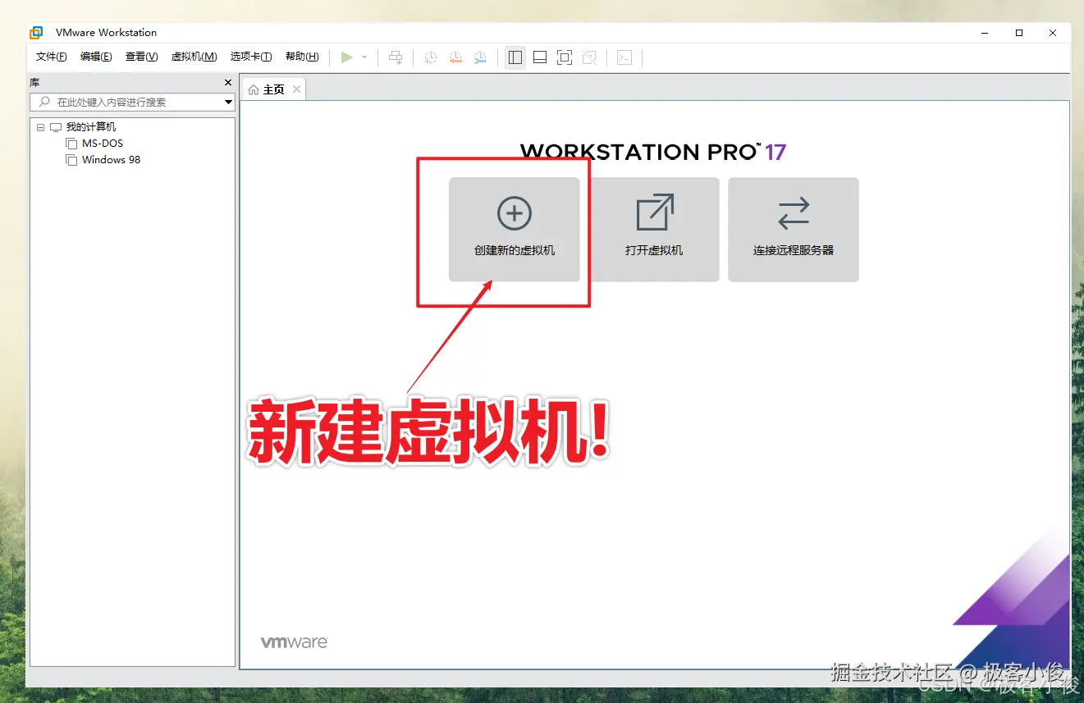The width and height of the screenshot is (1084, 703).
Task: Close the 主页 tab with its X
Action: pyautogui.click(x=296, y=89)
